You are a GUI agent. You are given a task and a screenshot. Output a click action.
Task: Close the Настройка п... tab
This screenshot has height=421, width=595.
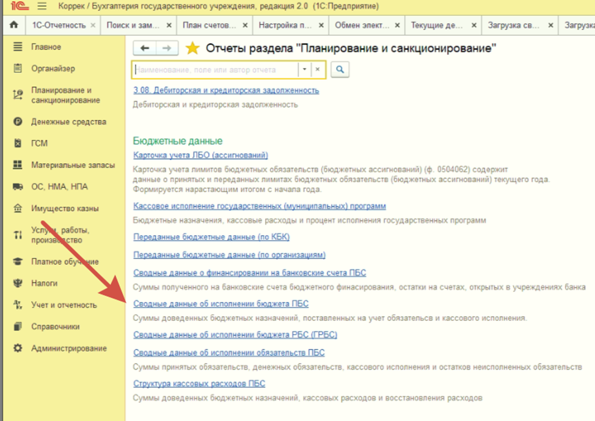pyautogui.click(x=321, y=25)
